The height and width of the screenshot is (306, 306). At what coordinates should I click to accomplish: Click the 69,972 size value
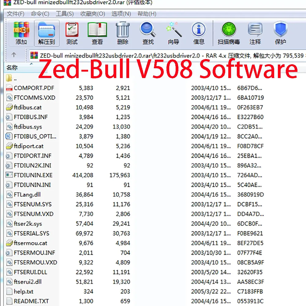[84, 233]
